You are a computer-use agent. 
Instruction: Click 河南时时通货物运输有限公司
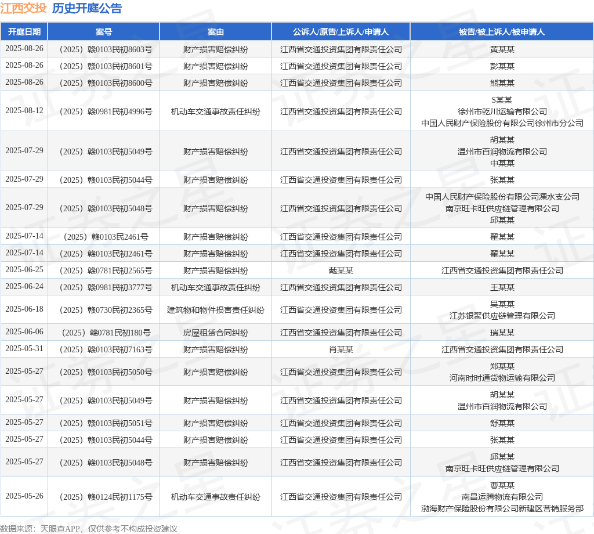click(x=502, y=378)
